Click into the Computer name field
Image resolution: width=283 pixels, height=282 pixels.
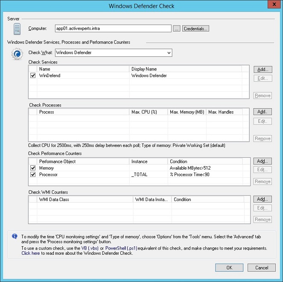113,29
